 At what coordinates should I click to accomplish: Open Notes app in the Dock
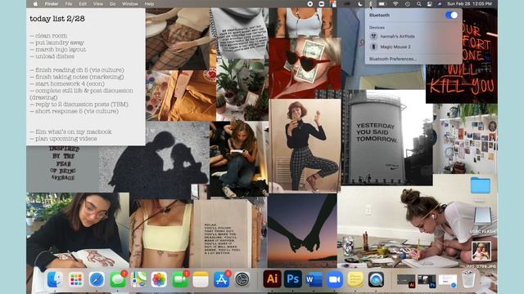coord(201,279)
